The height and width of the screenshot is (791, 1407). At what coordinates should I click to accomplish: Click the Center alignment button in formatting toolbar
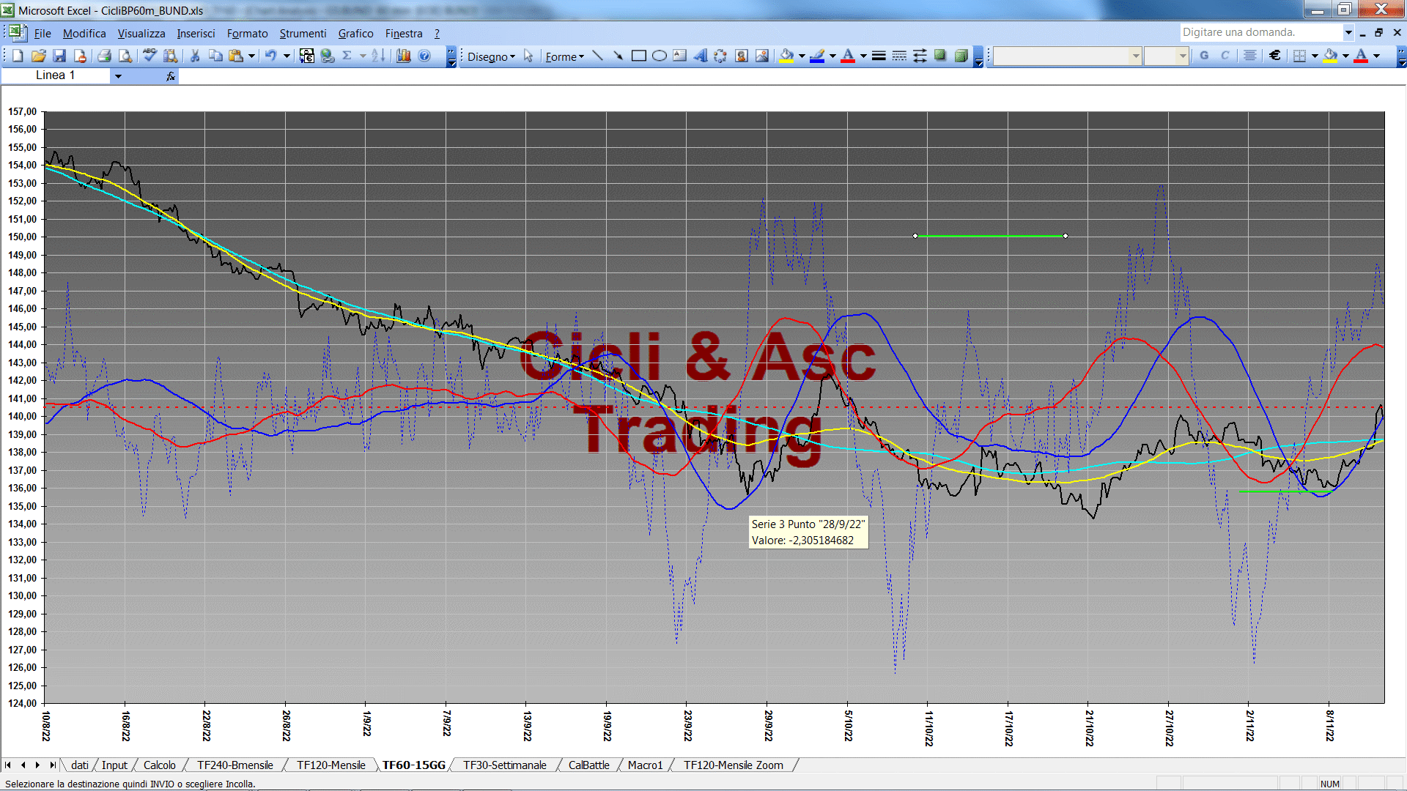point(1250,56)
